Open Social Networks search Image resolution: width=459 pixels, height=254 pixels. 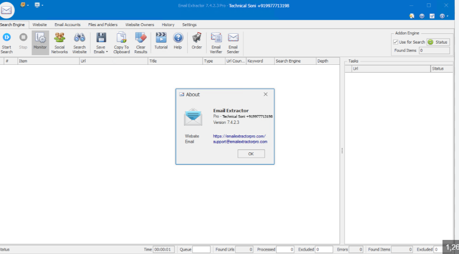pos(60,43)
